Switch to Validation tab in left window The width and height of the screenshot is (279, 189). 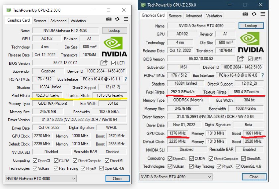coord(78,21)
